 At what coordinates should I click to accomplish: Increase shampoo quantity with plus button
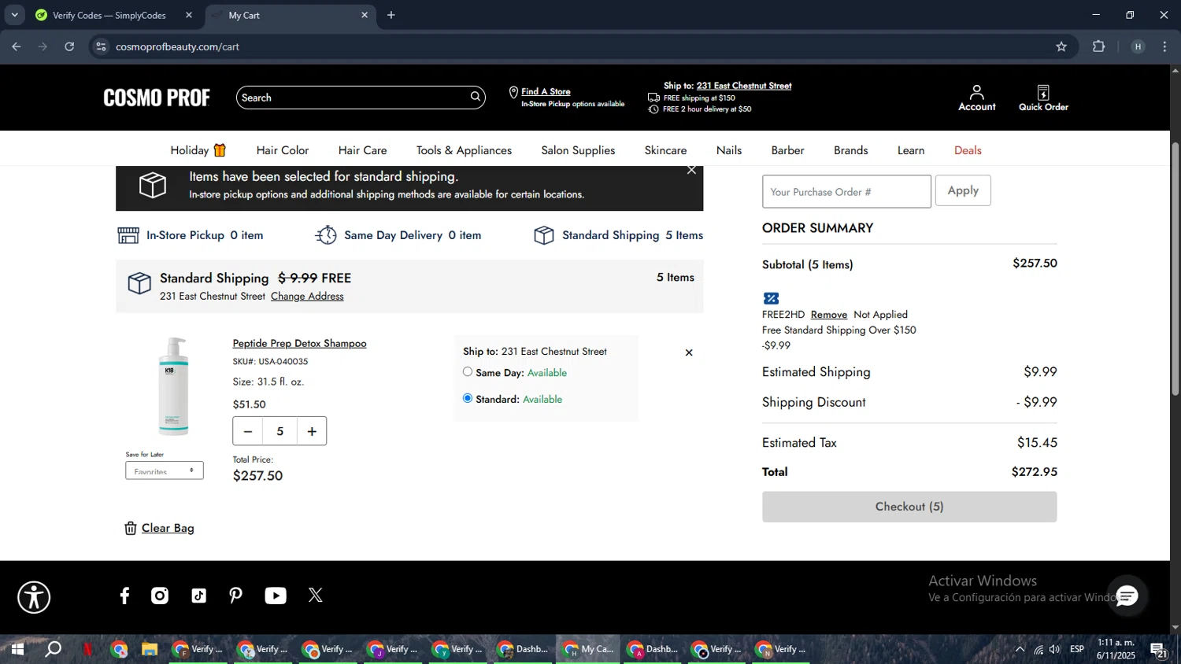(312, 431)
